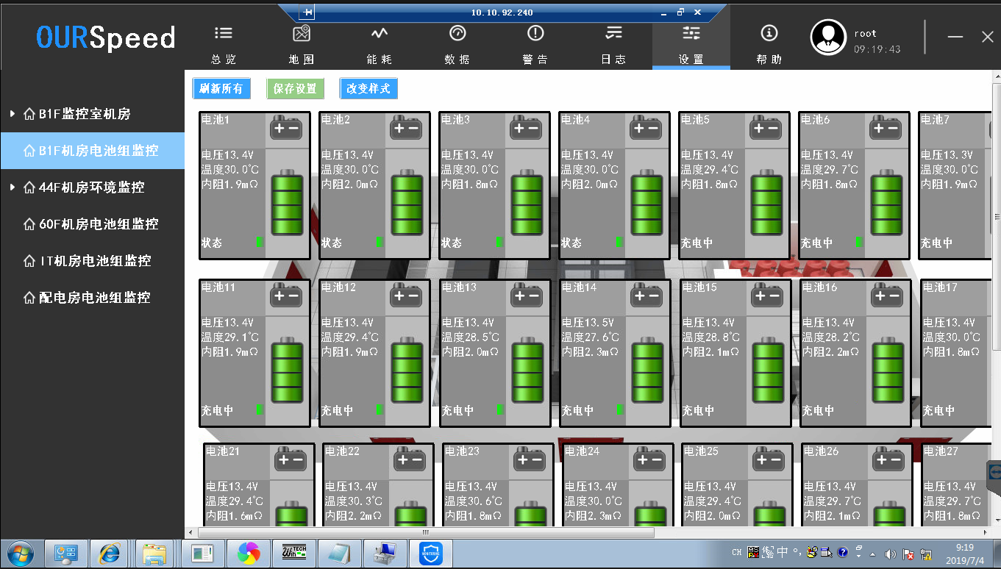The width and height of the screenshot is (1001, 569).
Task: Click the 改变样式 change style button
Action: tap(368, 88)
